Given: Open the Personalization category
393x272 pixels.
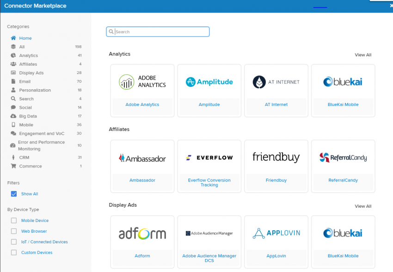Looking at the screenshot, I should point(35,90).
